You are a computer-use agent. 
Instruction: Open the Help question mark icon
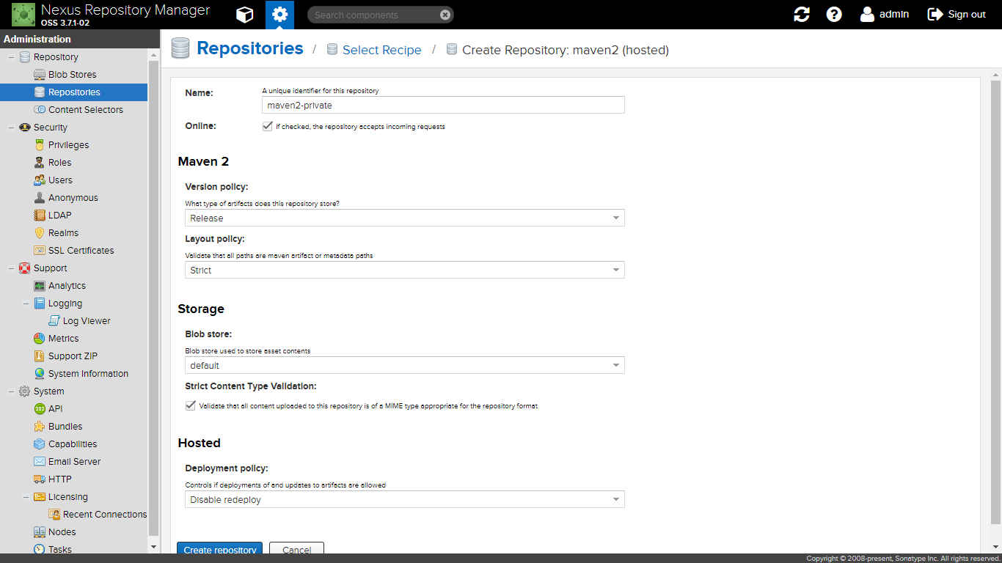(x=834, y=15)
